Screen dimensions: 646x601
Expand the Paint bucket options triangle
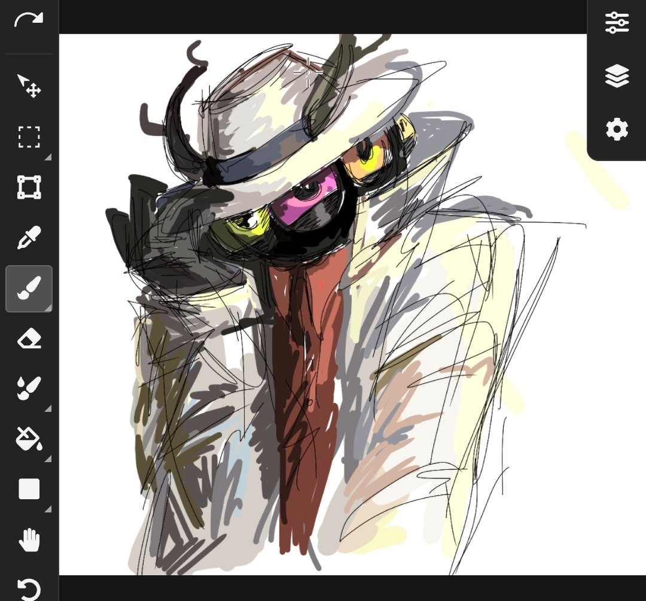48,459
